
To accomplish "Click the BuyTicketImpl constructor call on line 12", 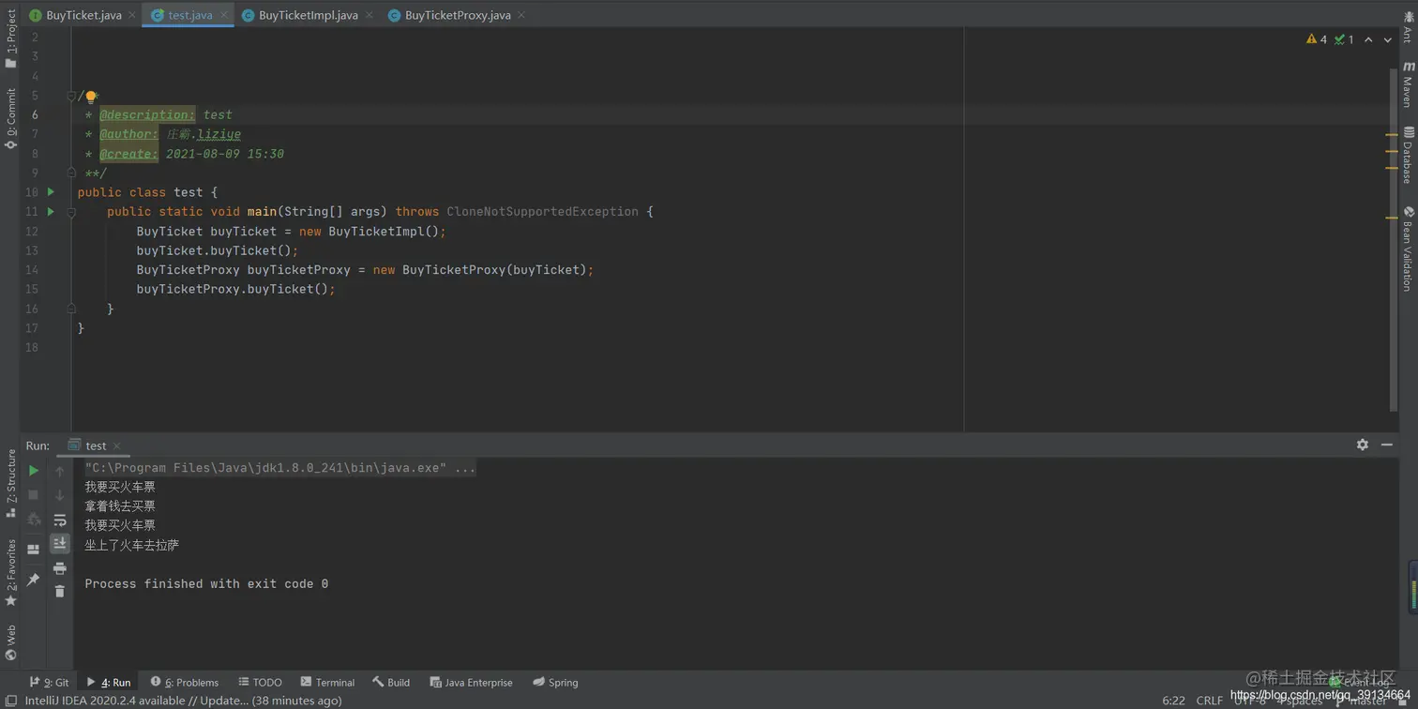I will point(384,231).
